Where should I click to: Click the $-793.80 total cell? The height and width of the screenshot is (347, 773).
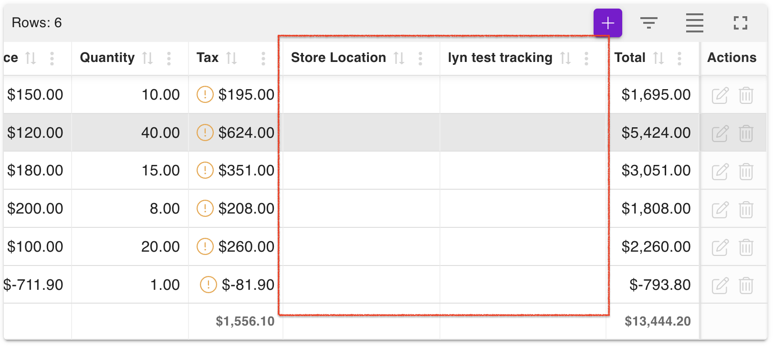653,285
